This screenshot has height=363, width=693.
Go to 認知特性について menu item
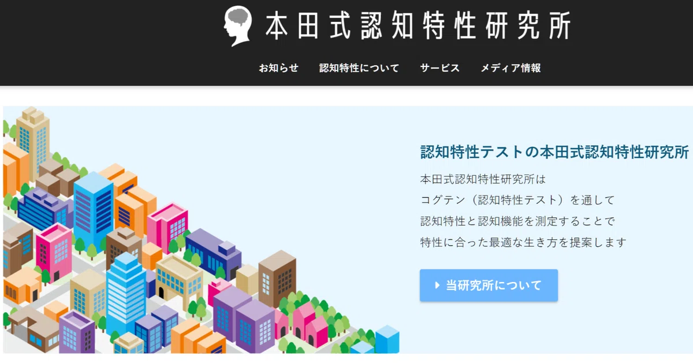[x=359, y=68]
